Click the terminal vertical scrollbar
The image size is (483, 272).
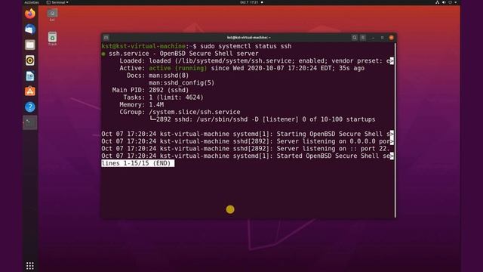click(x=395, y=130)
